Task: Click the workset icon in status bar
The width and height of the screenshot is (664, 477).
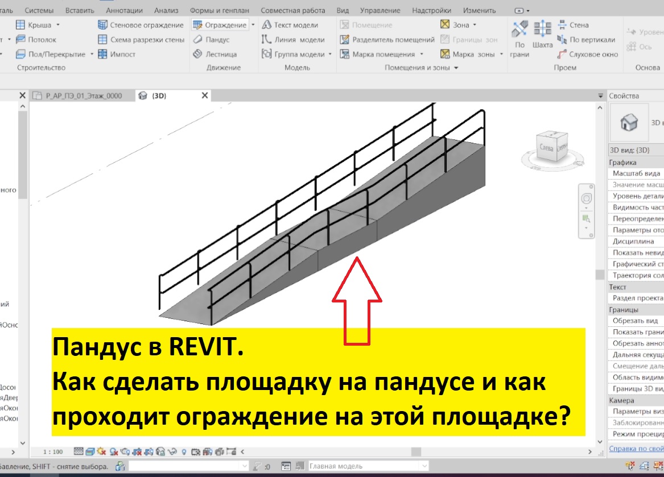Action: click(120, 466)
